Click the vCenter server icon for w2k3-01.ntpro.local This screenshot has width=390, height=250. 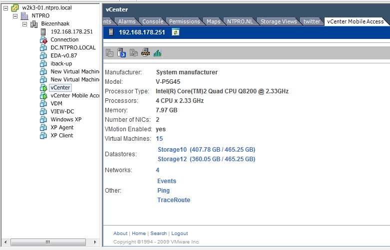[x=15, y=8]
